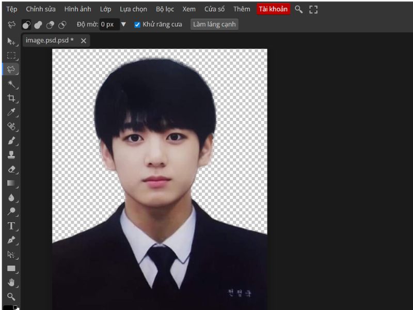Open the Hình ảnh menu
The height and width of the screenshot is (310, 413).
pyautogui.click(x=78, y=9)
